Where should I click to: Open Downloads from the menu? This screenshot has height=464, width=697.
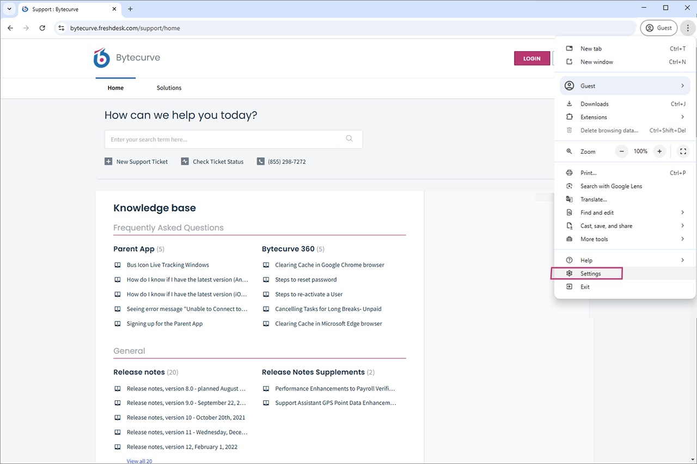click(x=625, y=103)
